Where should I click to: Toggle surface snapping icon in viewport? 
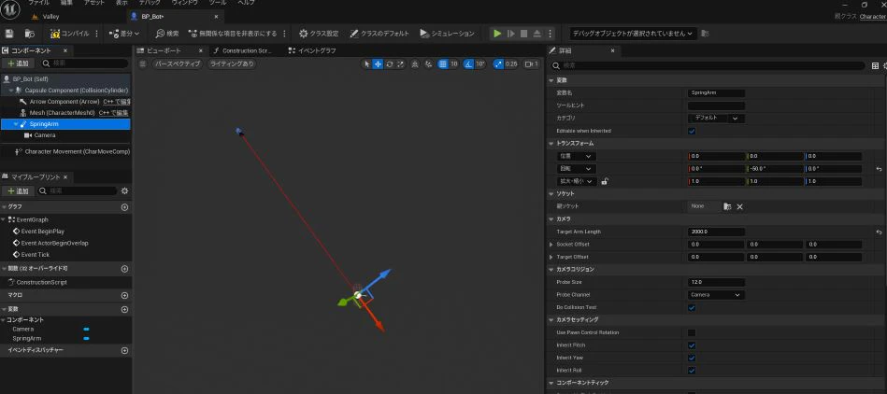point(429,63)
